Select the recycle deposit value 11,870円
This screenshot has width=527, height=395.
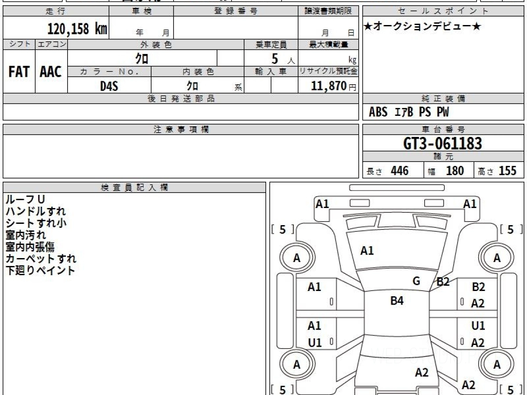pyautogui.click(x=334, y=86)
